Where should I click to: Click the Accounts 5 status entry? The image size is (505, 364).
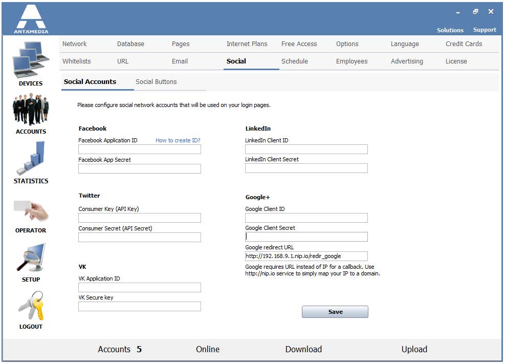pos(120,350)
